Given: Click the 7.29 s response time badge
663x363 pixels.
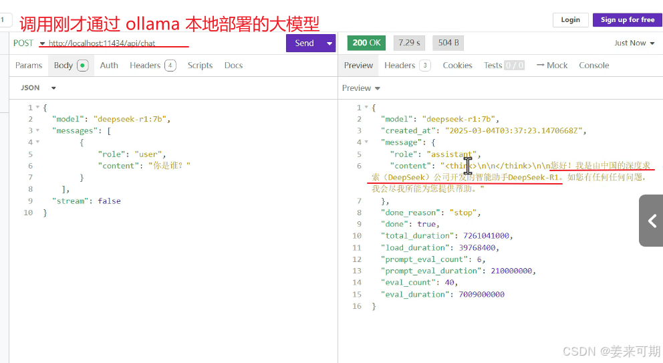Looking at the screenshot, I should 409,43.
